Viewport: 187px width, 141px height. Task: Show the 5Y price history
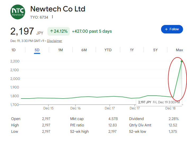point(155,50)
